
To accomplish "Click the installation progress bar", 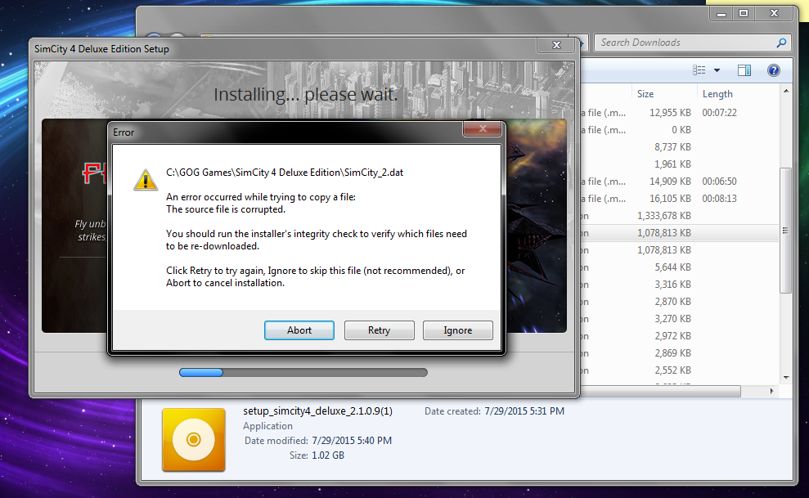I will [x=303, y=372].
